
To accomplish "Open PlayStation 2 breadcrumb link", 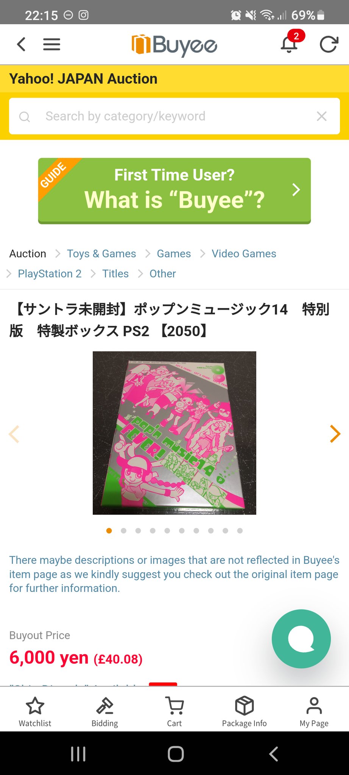I will point(50,274).
